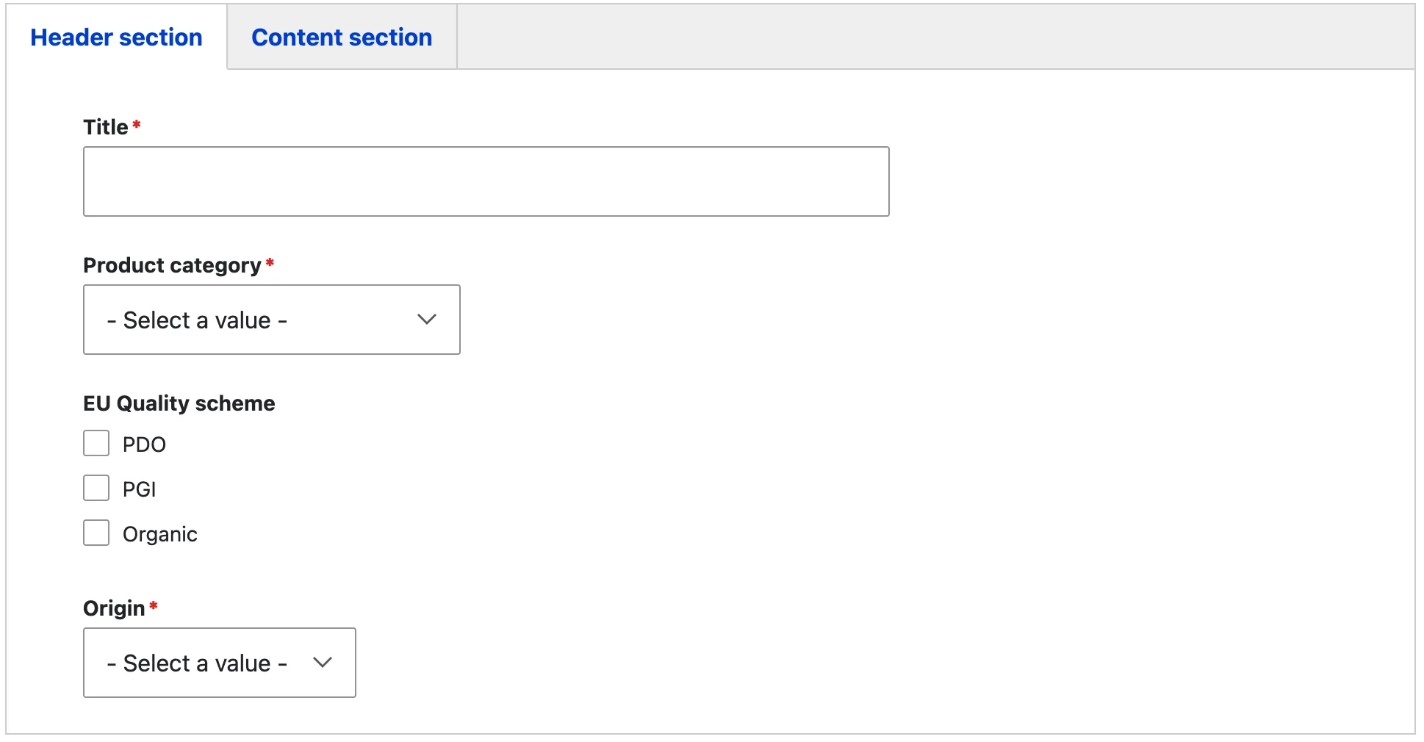Expand the Origin dropdown

click(219, 663)
